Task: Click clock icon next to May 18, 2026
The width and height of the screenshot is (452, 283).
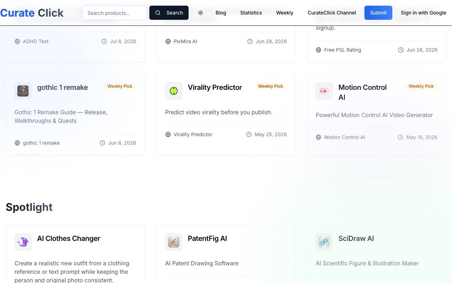Action: [x=400, y=137]
